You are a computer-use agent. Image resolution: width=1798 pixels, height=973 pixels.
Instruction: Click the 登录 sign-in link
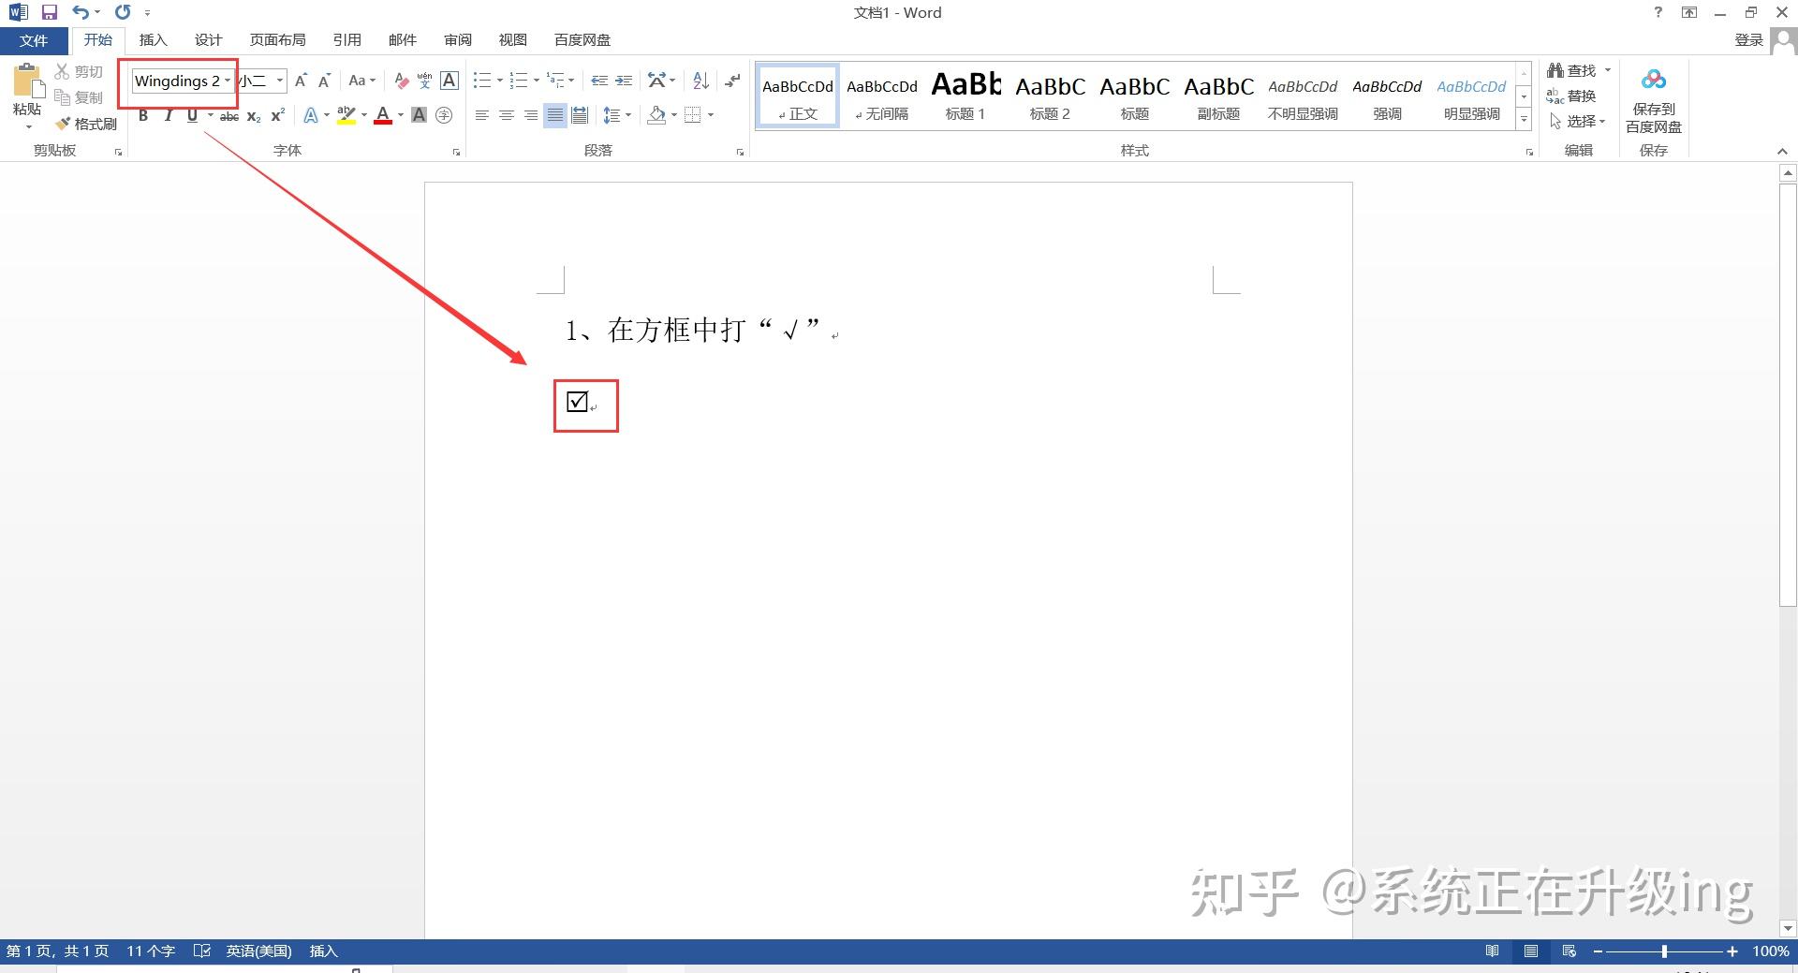1749,39
